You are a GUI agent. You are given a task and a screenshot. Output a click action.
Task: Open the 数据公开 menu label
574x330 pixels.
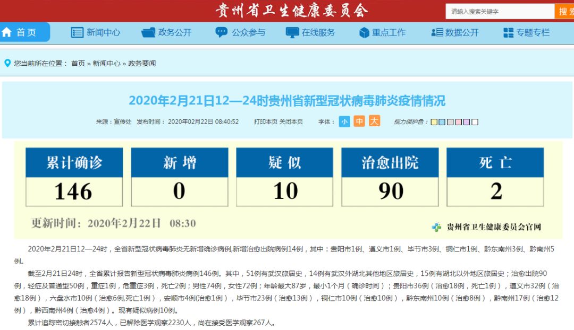click(462, 32)
